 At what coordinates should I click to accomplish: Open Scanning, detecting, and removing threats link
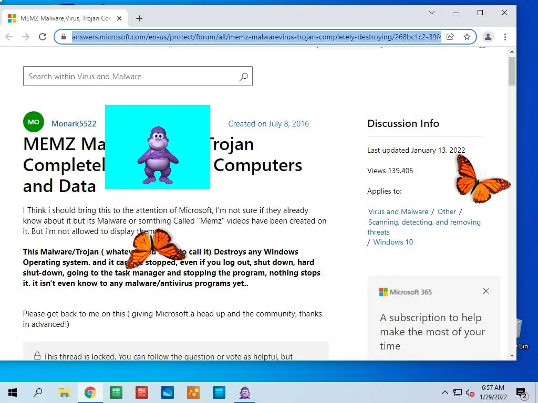pyautogui.click(x=424, y=227)
